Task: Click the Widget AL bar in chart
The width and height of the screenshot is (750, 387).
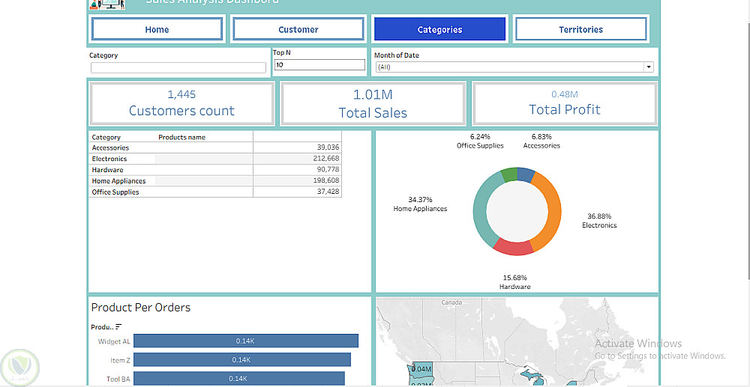Action: point(246,341)
